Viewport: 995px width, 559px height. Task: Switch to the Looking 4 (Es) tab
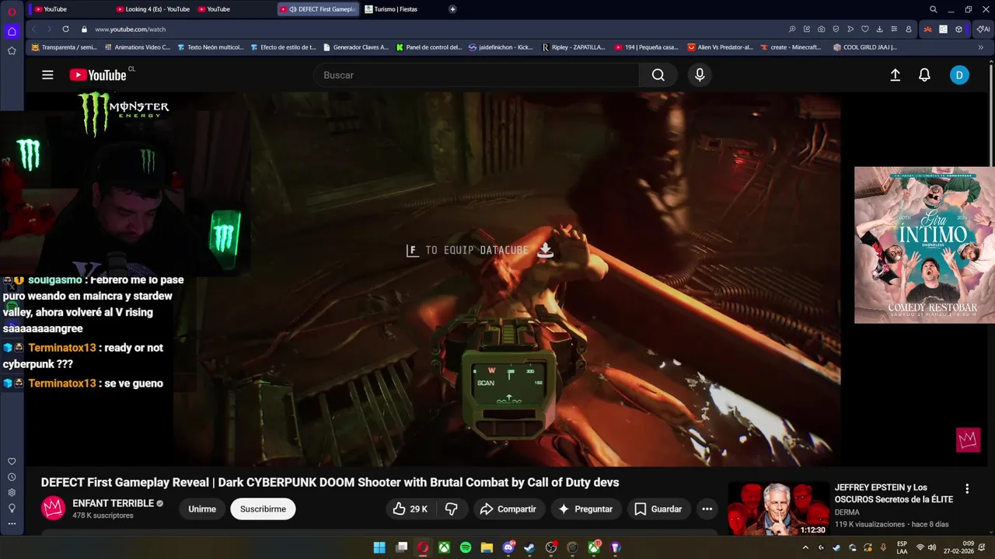click(x=152, y=9)
